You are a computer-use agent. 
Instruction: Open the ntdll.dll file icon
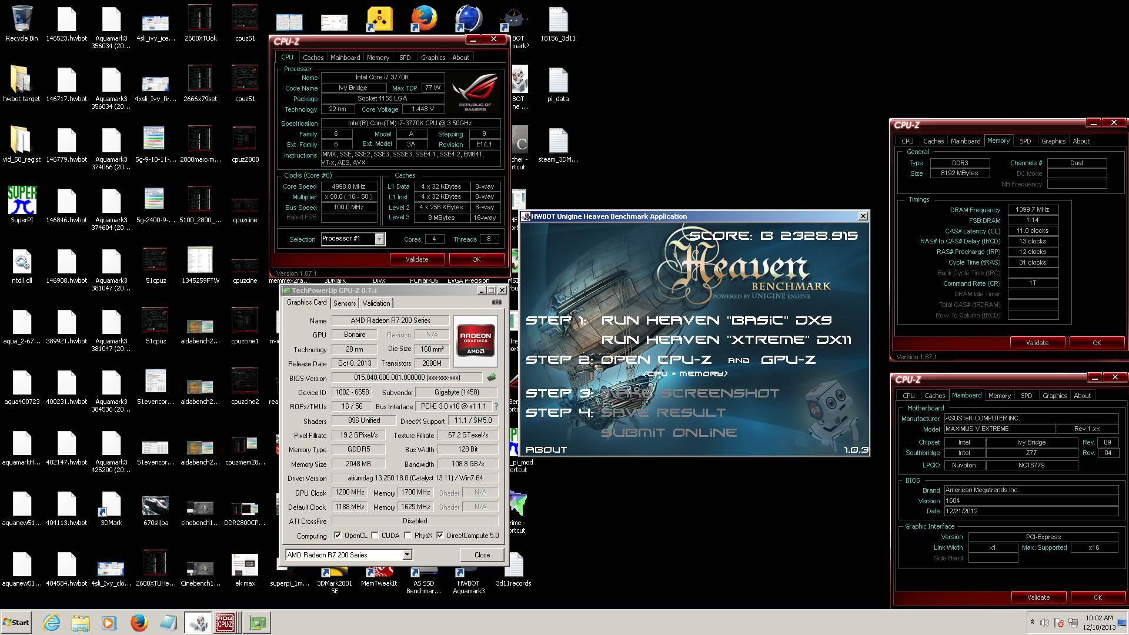click(x=22, y=265)
